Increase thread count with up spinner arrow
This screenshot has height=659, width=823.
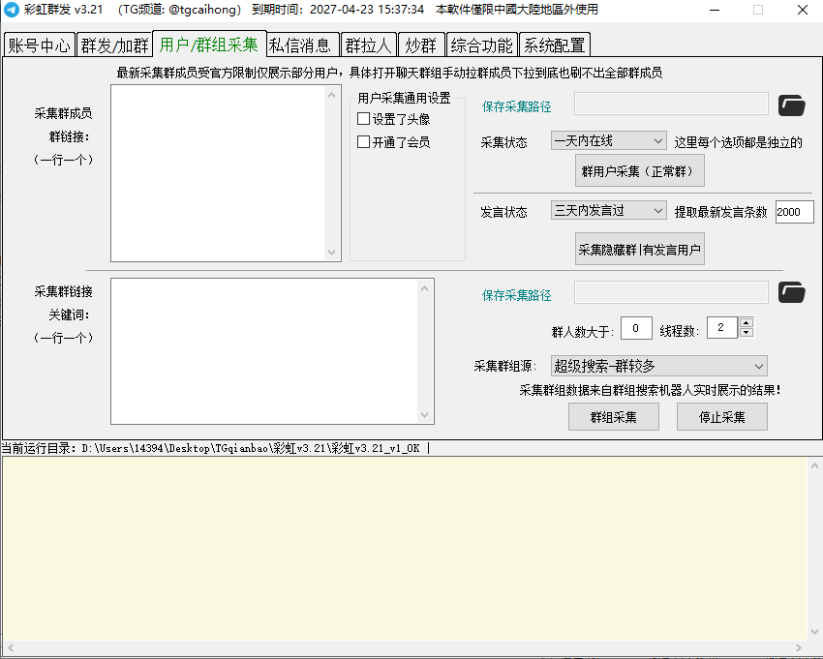746,323
